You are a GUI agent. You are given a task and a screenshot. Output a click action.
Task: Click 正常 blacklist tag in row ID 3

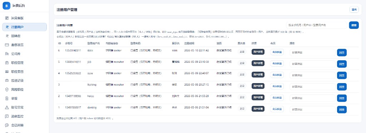click(242, 86)
